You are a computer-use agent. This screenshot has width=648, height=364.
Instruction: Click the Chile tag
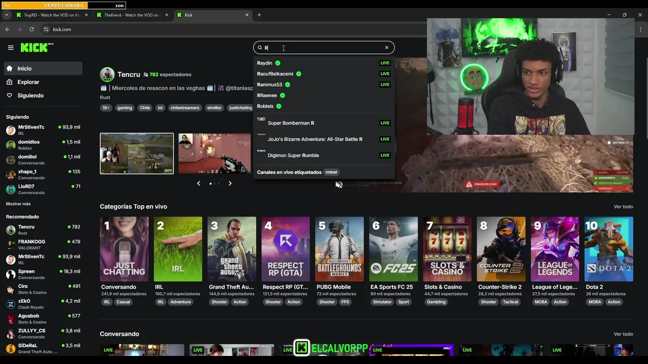tap(145, 108)
